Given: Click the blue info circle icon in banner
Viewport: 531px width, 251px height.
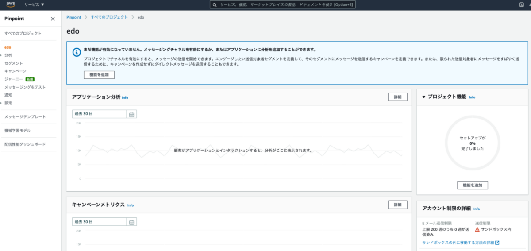Looking at the screenshot, I should click(76, 52).
